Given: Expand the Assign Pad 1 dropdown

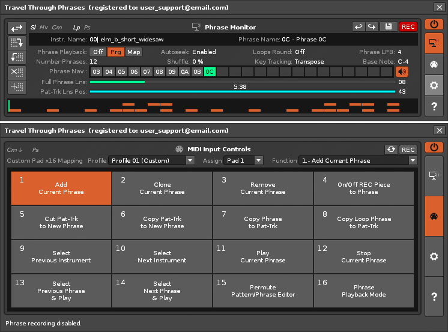Looking at the screenshot, I should coord(243,161).
